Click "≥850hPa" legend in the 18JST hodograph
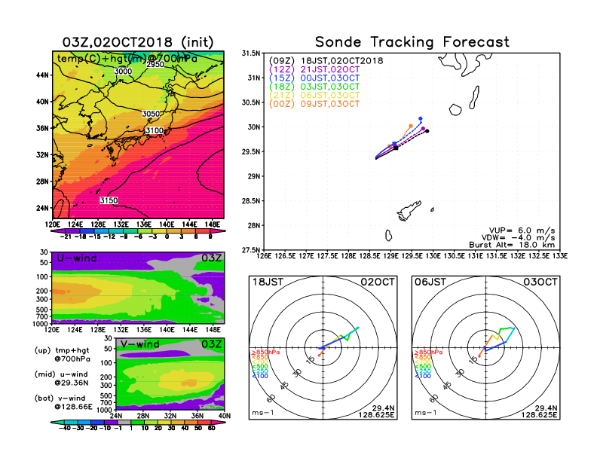597x461 pixels. [x=265, y=353]
